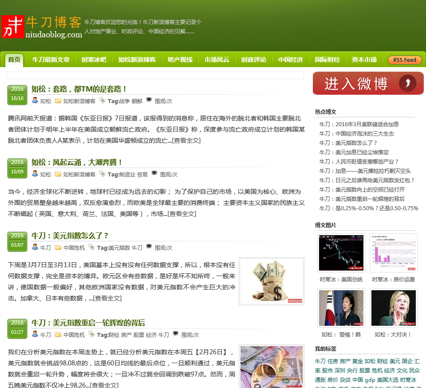Open the 中国经济 navigation item

(290, 60)
